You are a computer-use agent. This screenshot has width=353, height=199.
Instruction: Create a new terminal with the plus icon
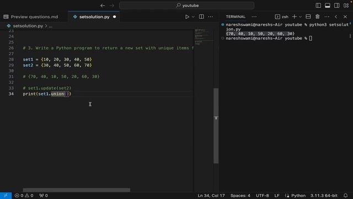point(294,17)
